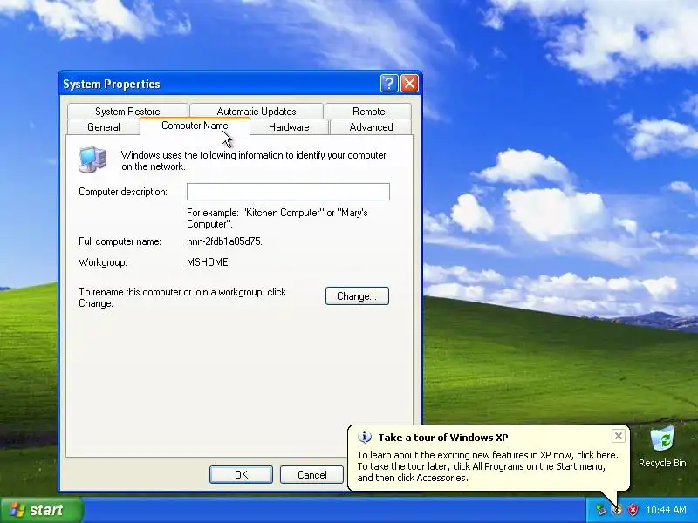Confirm with the OK button
Screen dimensions: 698x523
pyautogui.click(x=241, y=475)
